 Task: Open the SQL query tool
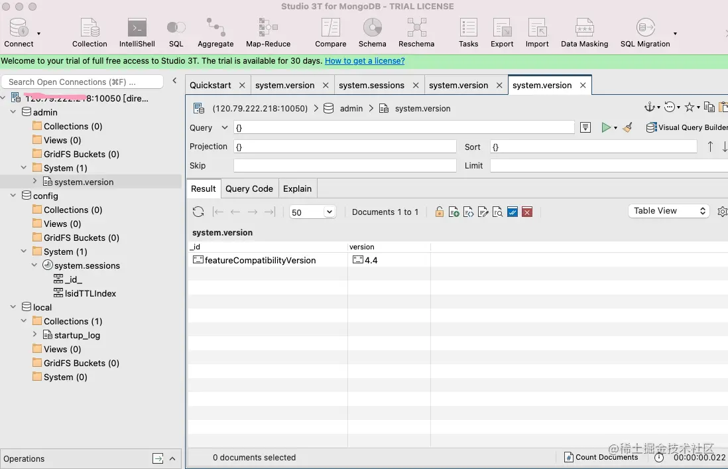coord(176,33)
